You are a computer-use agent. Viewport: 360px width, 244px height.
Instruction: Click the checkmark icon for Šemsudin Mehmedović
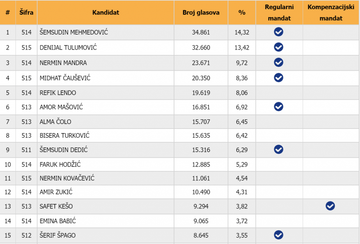[279, 32]
